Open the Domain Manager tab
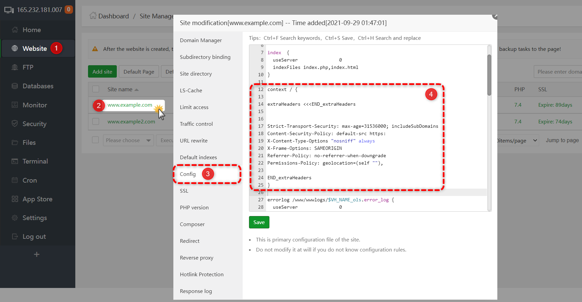The image size is (582, 302). [201, 40]
